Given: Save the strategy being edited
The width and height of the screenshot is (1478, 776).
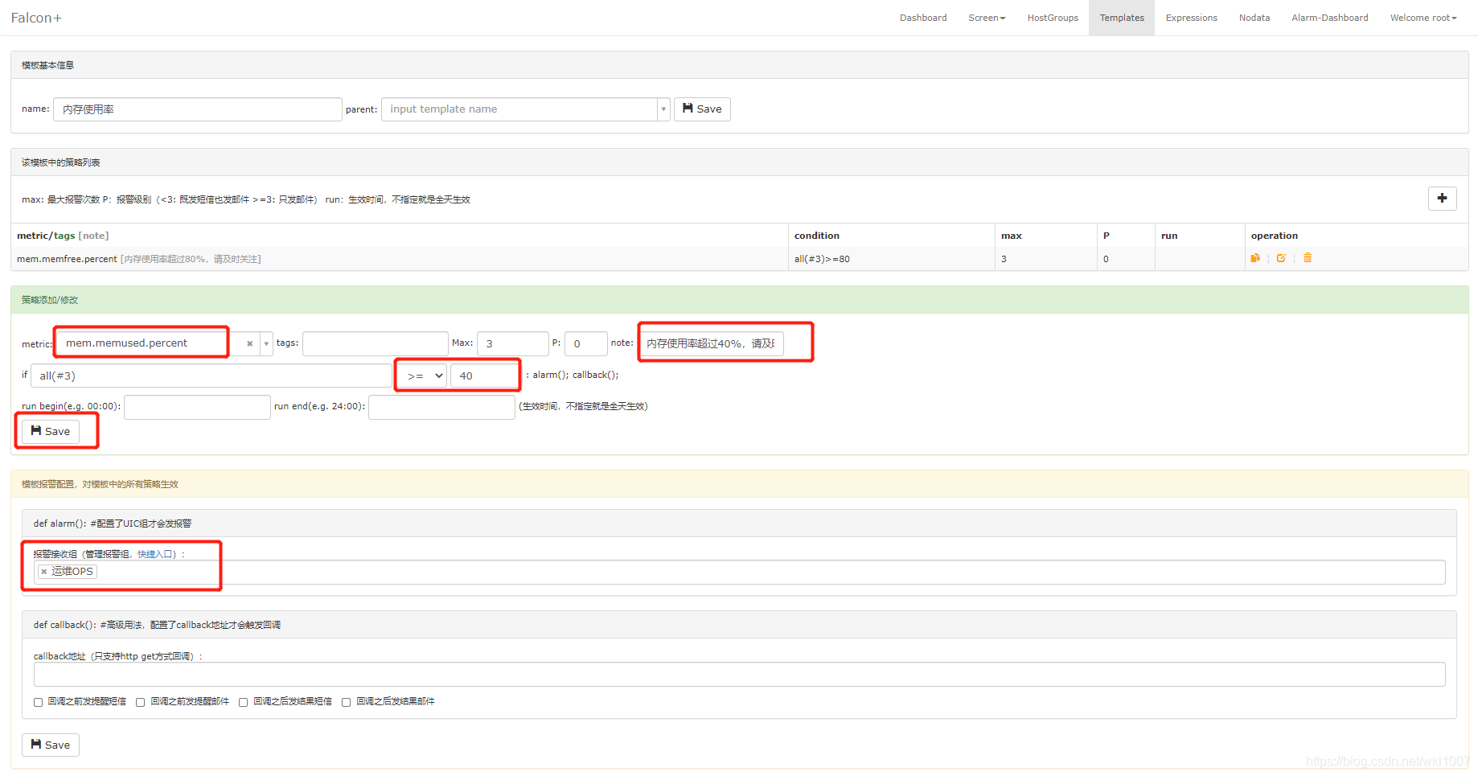Looking at the screenshot, I should click(51, 431).
